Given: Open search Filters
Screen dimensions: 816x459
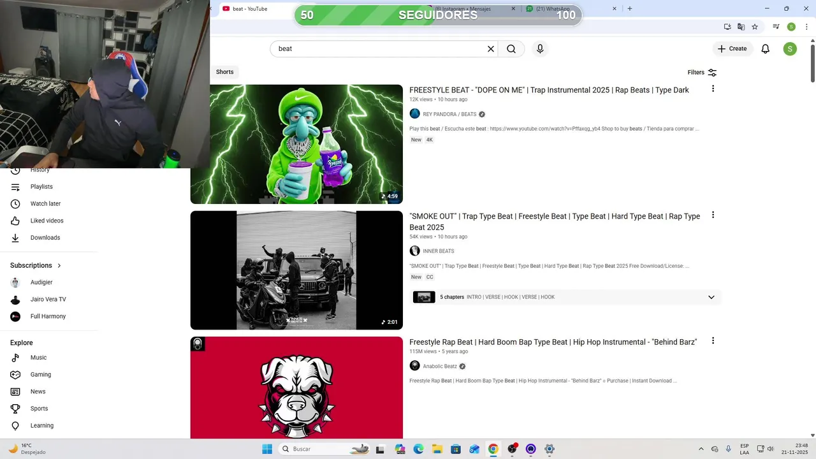Looking at the screenshot, I should coord(702,73).
